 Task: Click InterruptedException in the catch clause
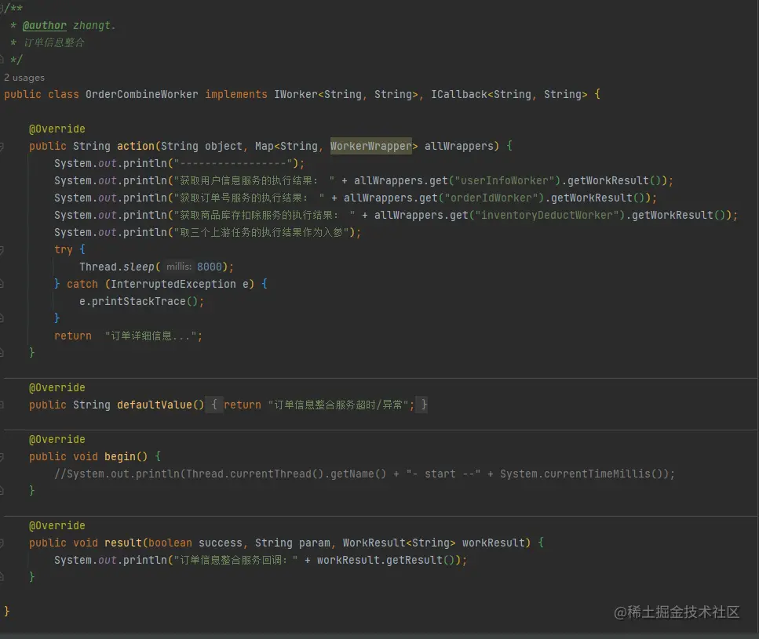pos(173,284)
